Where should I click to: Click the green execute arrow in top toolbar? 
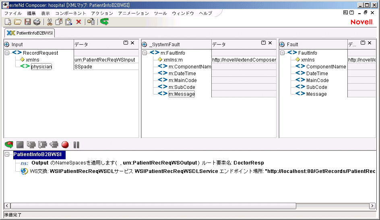coord(104,22)
